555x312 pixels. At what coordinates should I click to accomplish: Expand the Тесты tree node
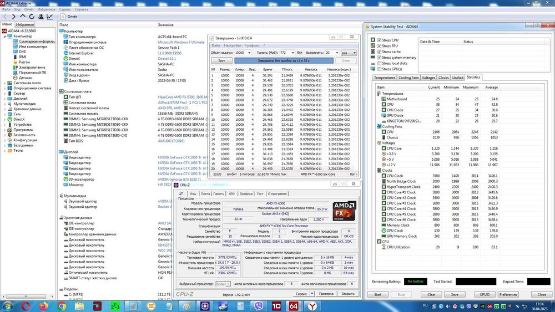click(x=4, y=150)
